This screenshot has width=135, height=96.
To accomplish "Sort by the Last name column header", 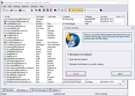I will coord(54,17).
